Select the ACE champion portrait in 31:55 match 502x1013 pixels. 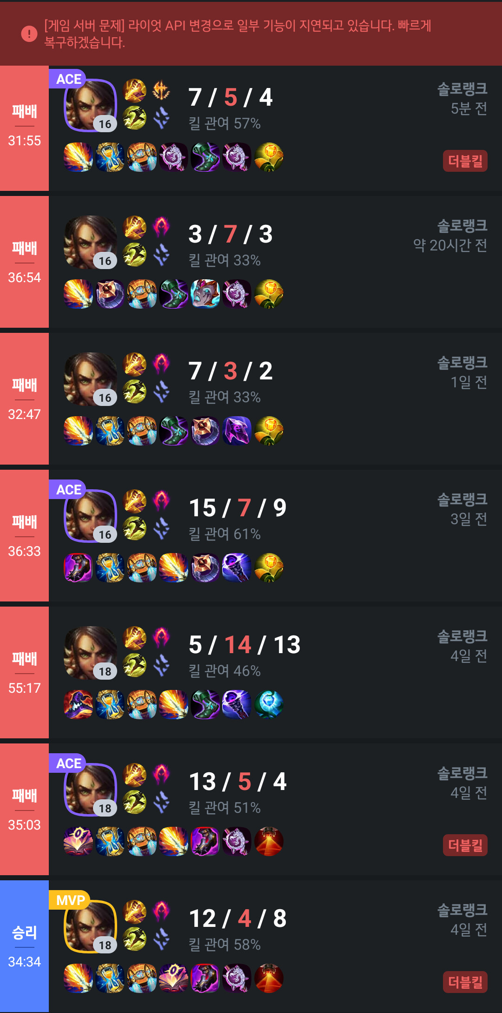point(90,106)
